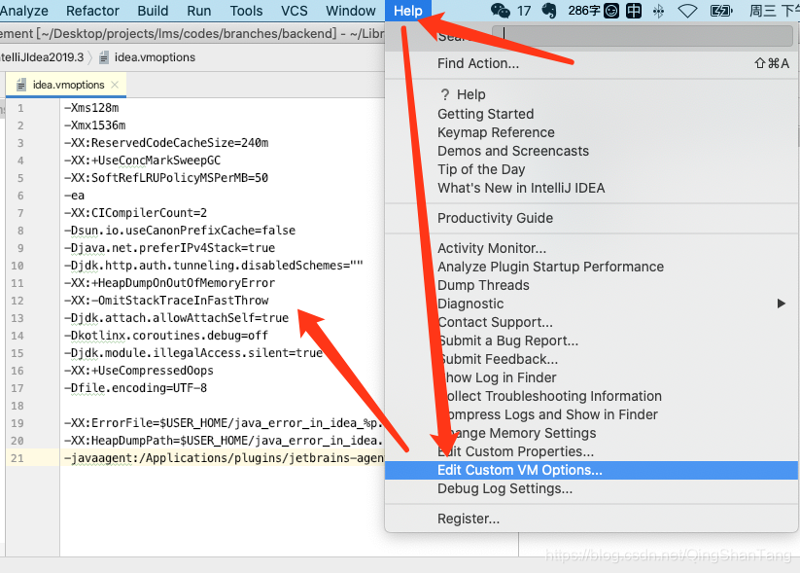This screenshot has width=800, height=573.
Task: Click the -Xmx1536m line
Action: (x=95, y=125)
